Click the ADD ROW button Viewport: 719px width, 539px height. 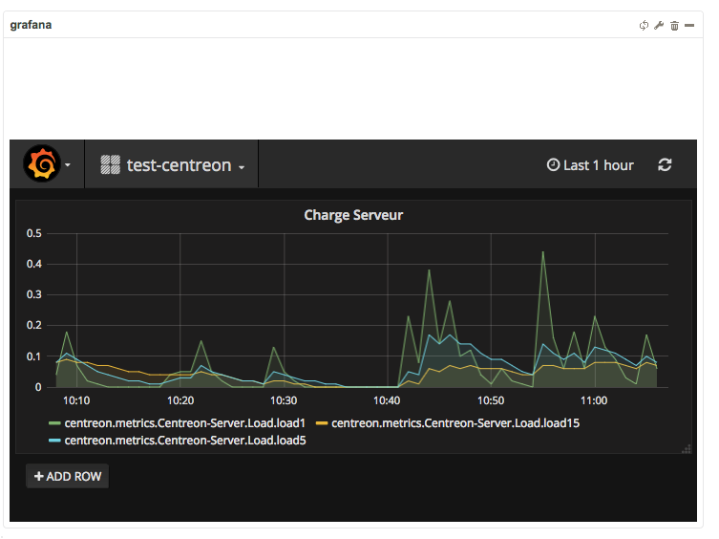click(x=67, y=476)
